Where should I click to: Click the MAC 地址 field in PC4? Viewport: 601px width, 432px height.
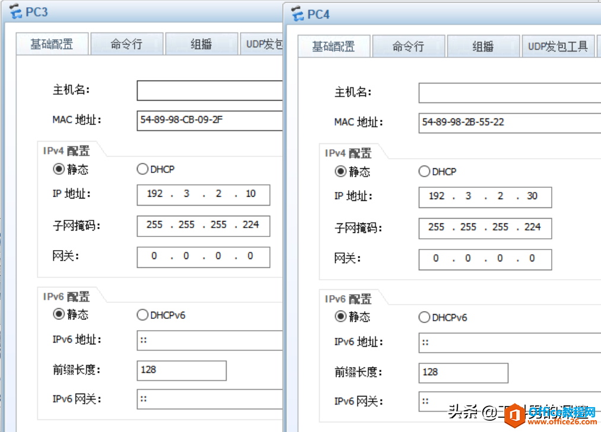tap(510, 123)
